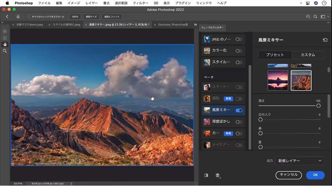Open macOS Control Center icon
Viewport: 332px width, 186px height.
(308, 3)
